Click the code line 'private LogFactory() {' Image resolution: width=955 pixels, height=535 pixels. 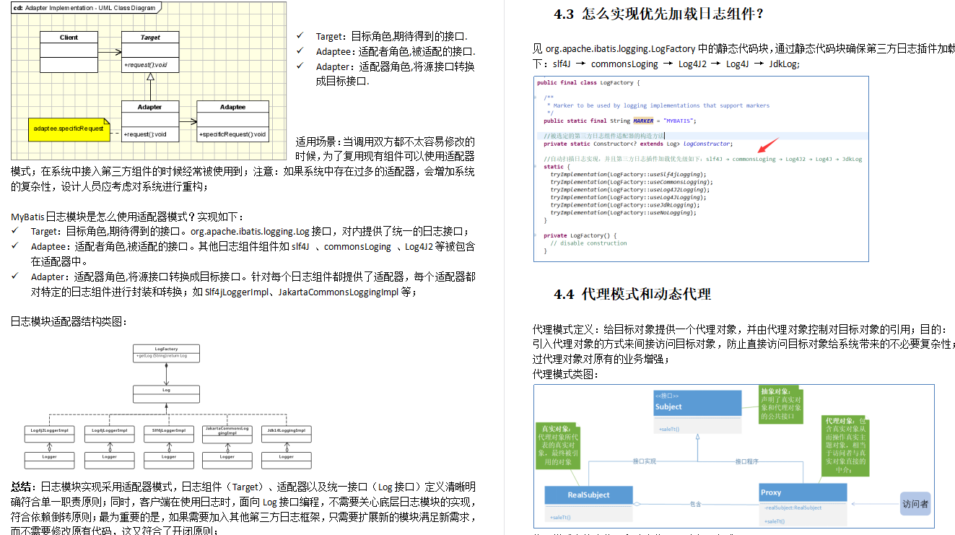[x=580, y=235]
